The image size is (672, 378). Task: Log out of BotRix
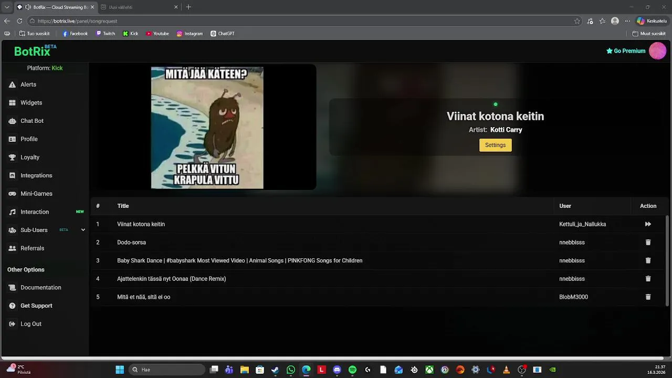click(x=30, y=324)
